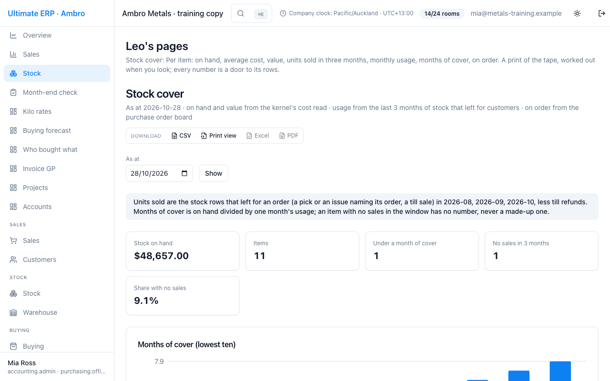
Task: Open the Overview chart icon in sidebar
Action: click(x=13, y=35)
